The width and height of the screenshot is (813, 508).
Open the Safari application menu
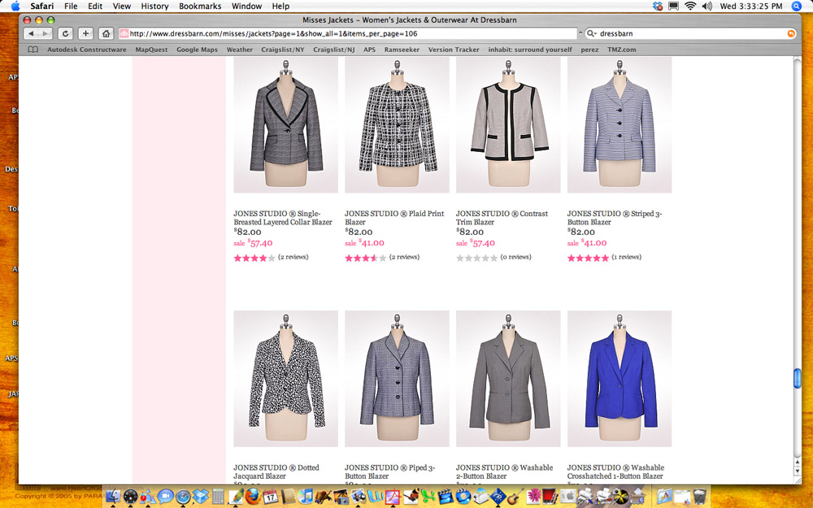(x=41, y=7)
